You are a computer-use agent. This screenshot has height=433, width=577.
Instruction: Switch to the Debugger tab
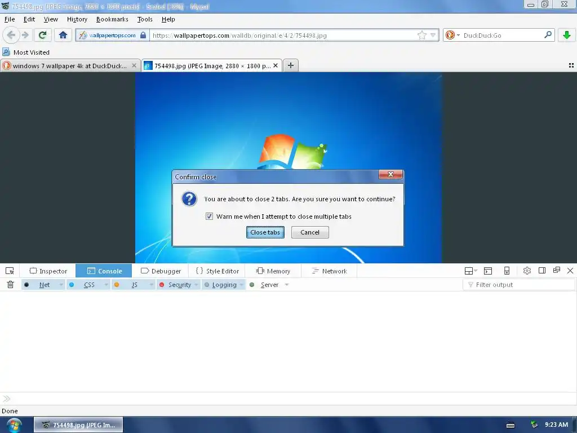click(x=161, y=271)
